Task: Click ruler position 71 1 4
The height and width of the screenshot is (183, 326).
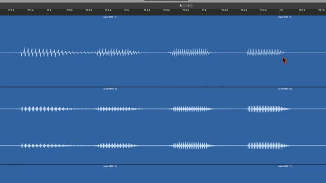Action: pyautogui.click(x=31, y=10)
